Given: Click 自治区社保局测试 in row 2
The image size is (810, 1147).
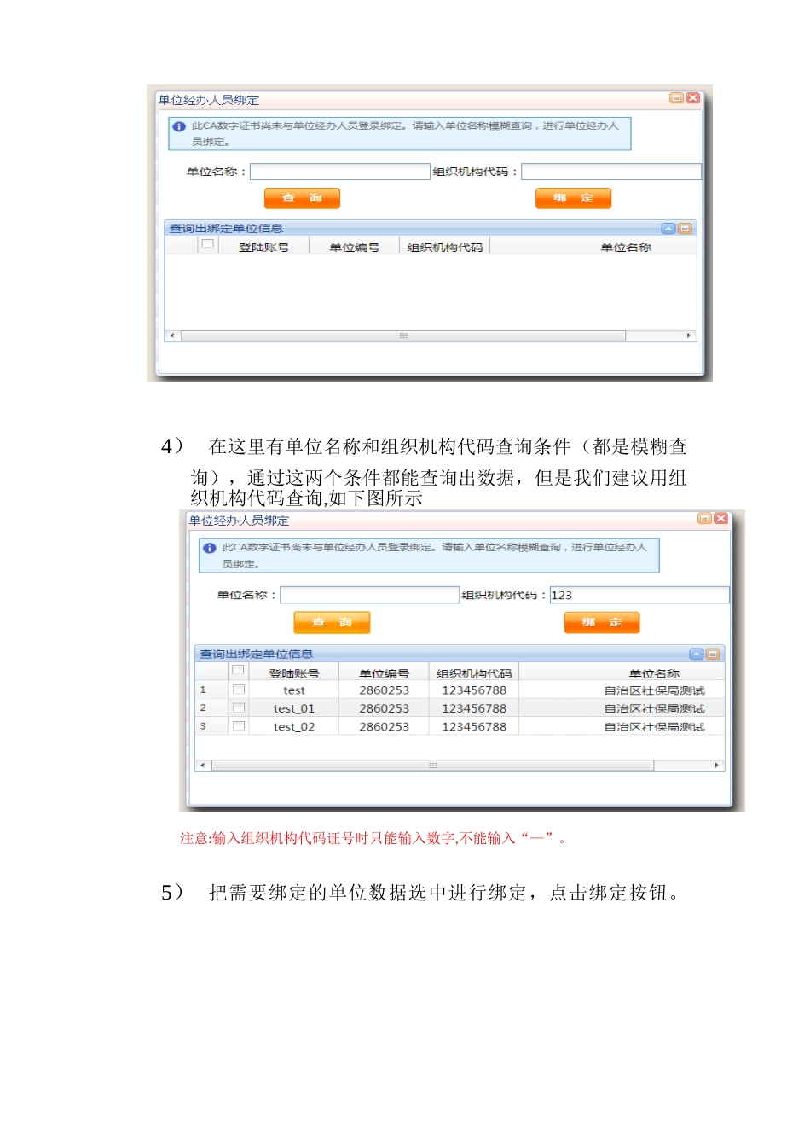Looking at the screenshot, I should click(654, 708).
